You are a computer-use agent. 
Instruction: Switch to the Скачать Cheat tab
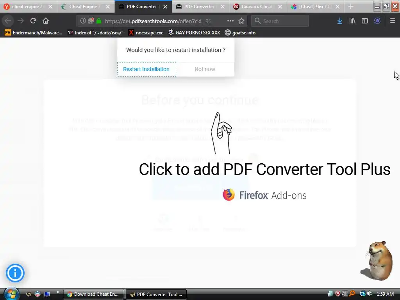coord(256,7)
